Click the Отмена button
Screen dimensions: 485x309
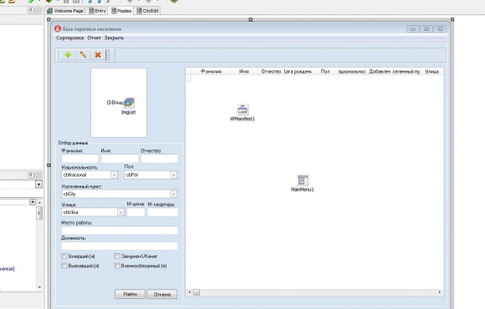[x=162, y=295]
